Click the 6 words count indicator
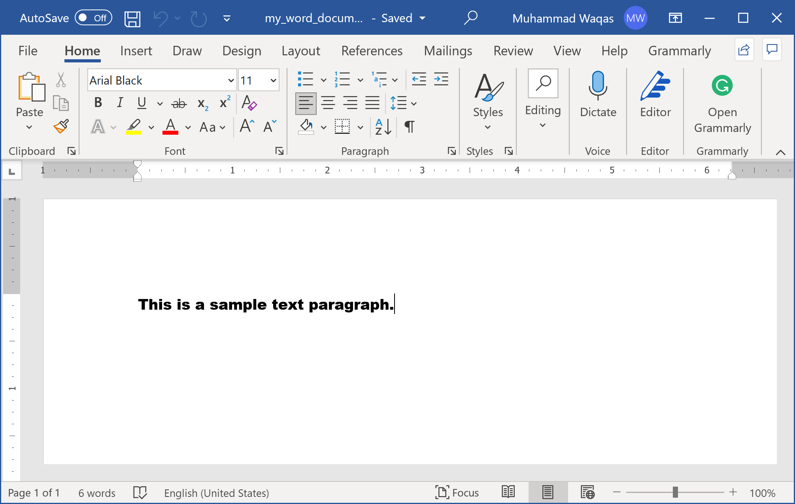 tap(96, 493)
